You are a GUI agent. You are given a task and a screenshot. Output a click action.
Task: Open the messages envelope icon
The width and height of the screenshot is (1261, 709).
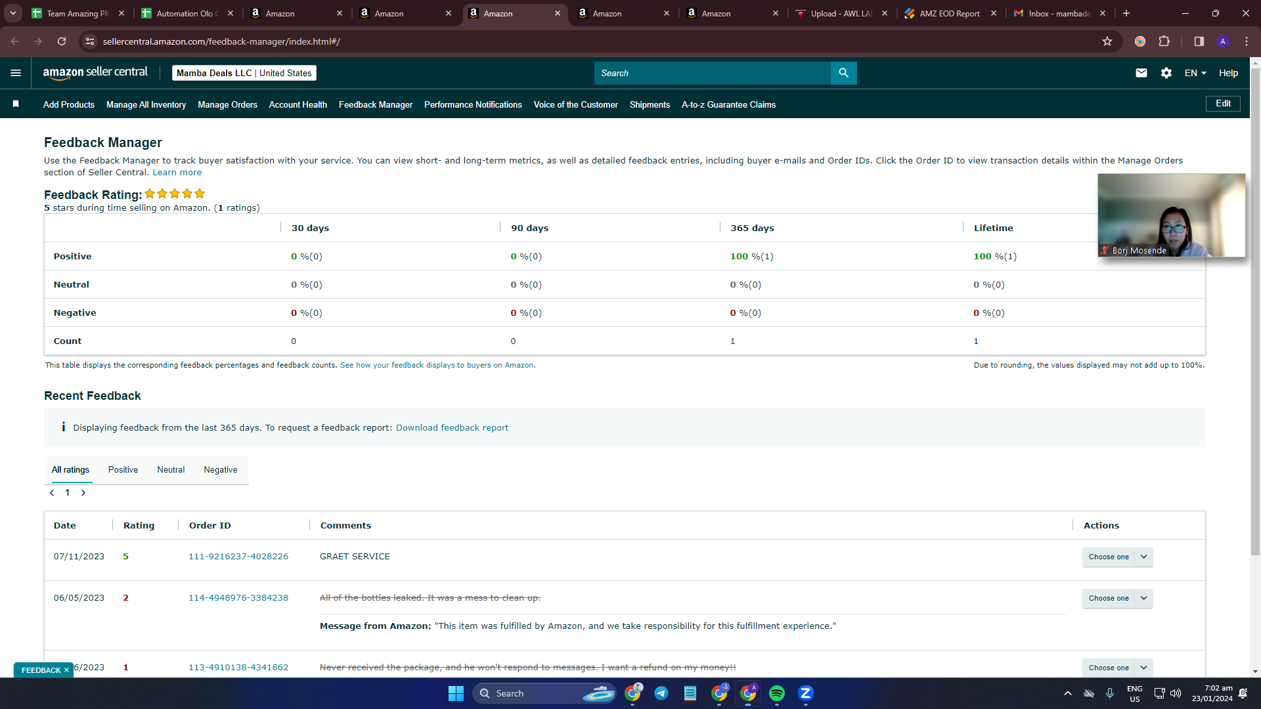(x=1141, y=73)
